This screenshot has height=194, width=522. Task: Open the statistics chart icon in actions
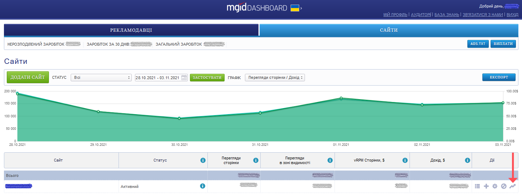512,186
